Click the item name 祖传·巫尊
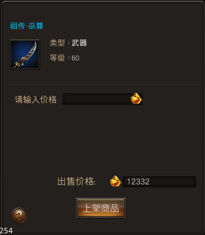Screen dimensions: 205x235 27,26
